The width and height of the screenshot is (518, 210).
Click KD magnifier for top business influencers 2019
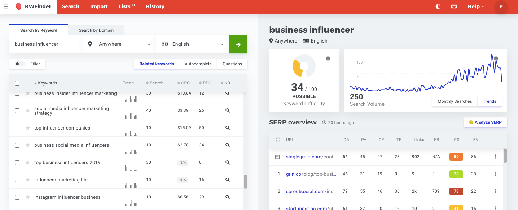(x=228, y=162)
